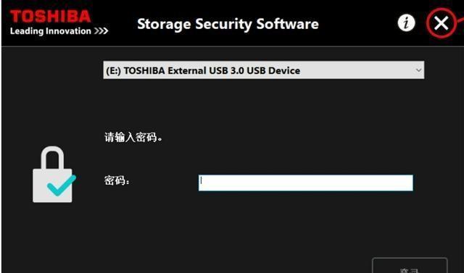Viewport: 464px width, 273px height.
Task: Click the 请输入密码 prompt text
Action: click(x=133, y=137)
